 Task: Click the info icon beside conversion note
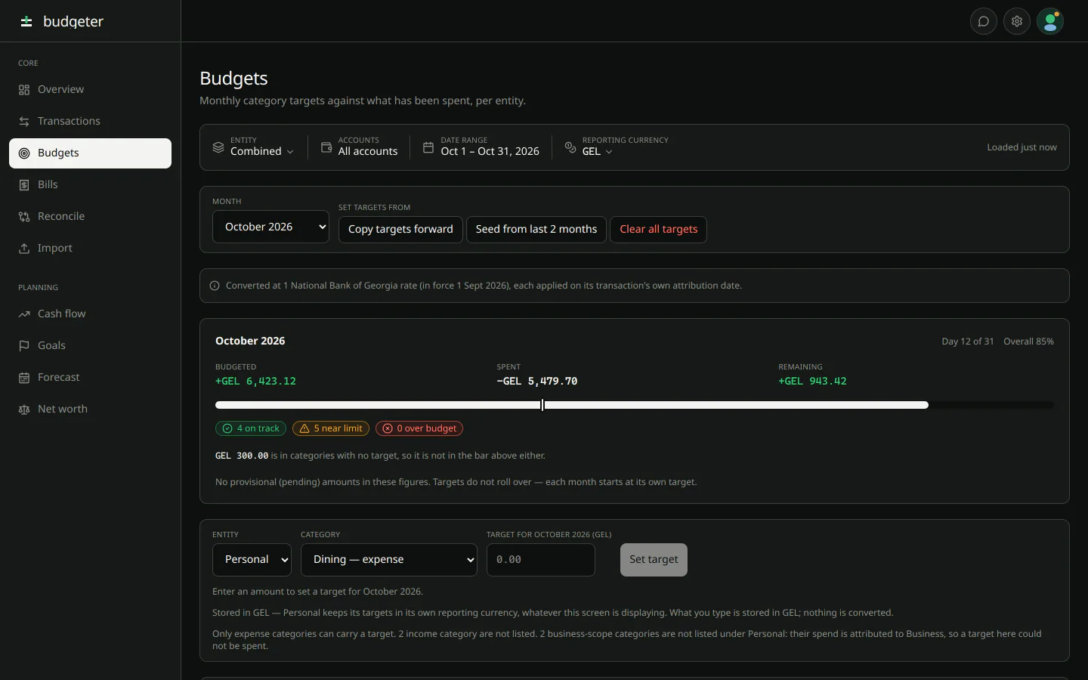[x=215, y=286]
